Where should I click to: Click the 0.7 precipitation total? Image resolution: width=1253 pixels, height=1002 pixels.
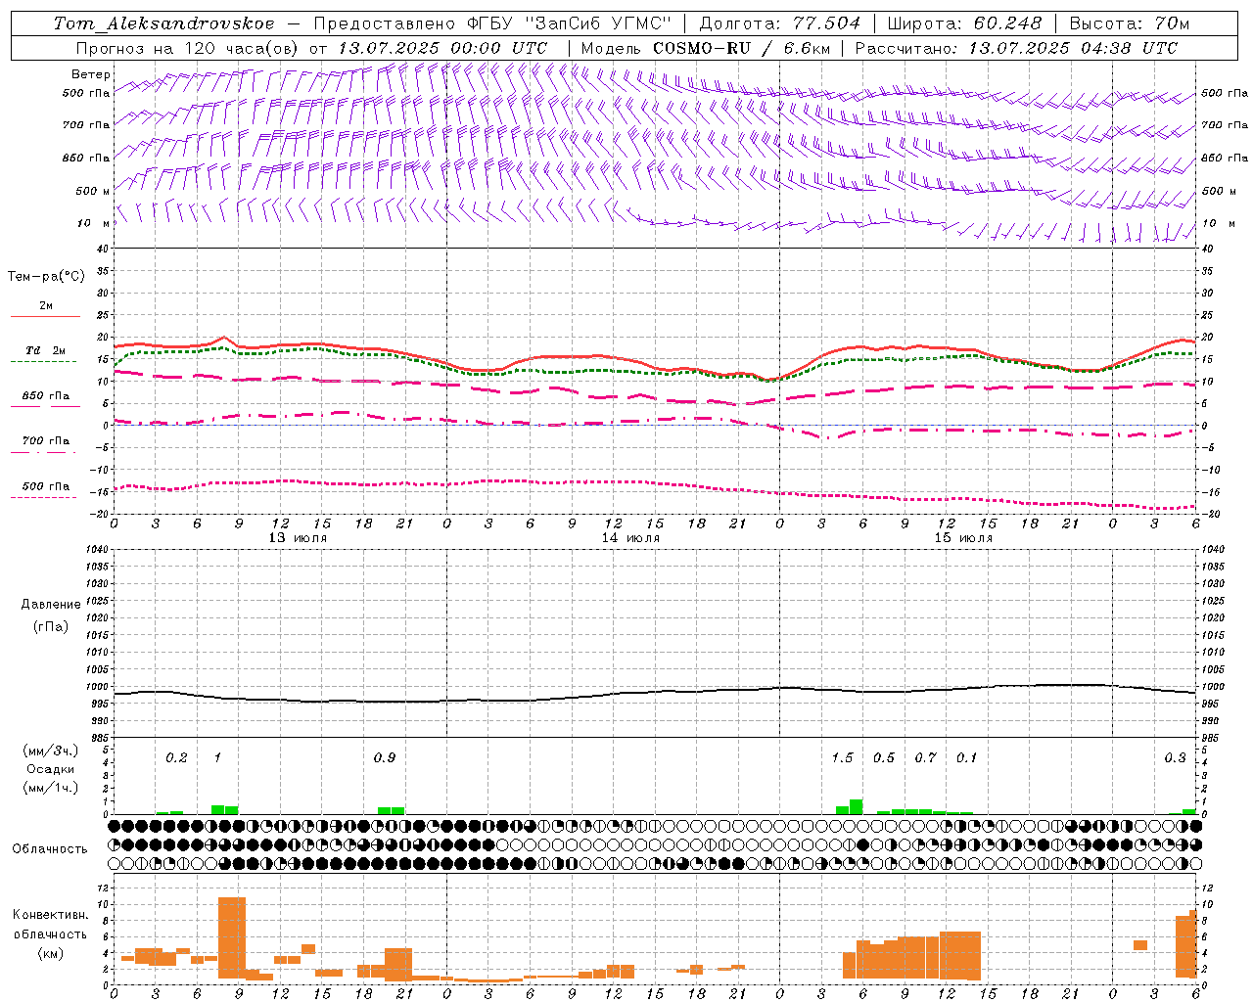click(x=926, y=757)
